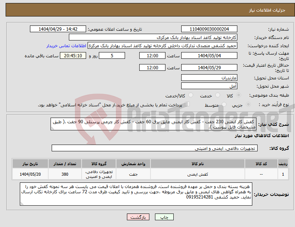Select the کالا radio button
The image size is (295, 227).
coord(238,95)
